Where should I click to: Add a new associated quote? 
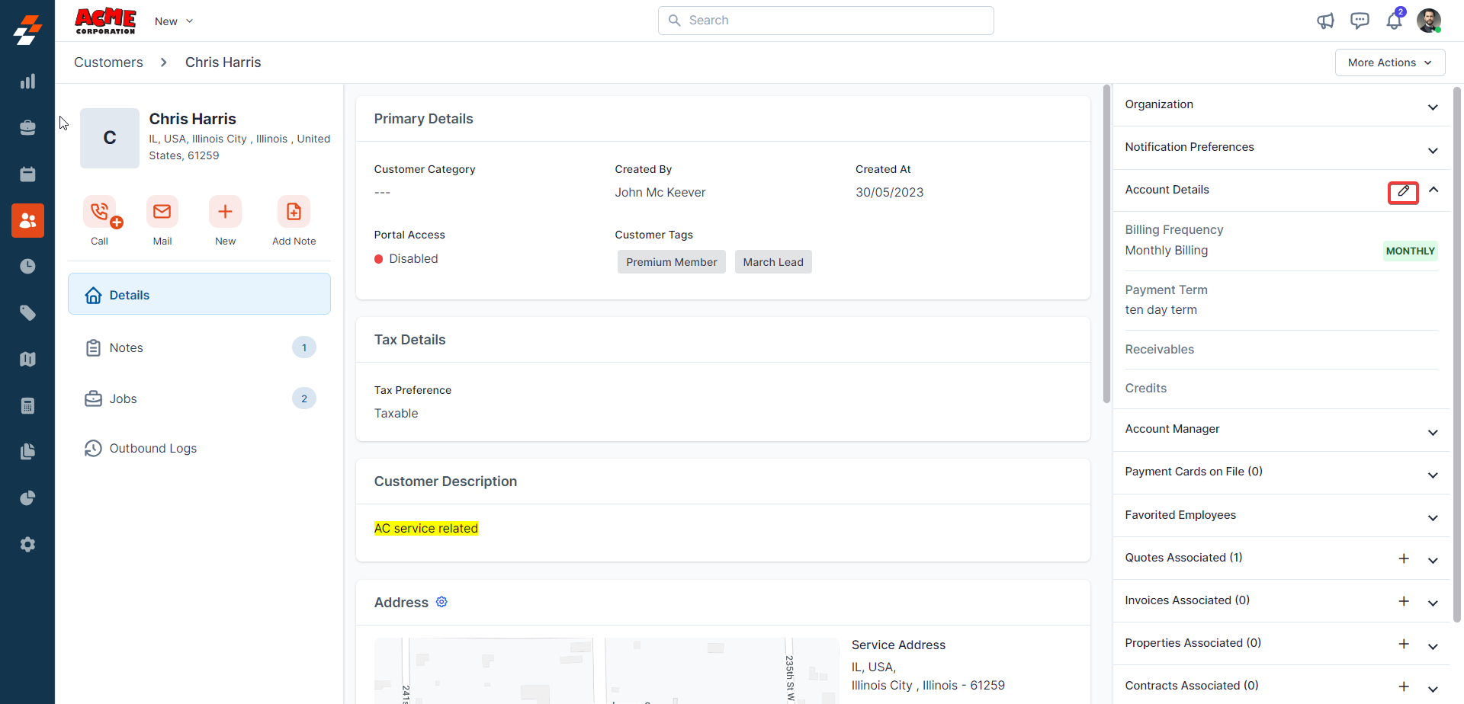(x=1403, y=558)
